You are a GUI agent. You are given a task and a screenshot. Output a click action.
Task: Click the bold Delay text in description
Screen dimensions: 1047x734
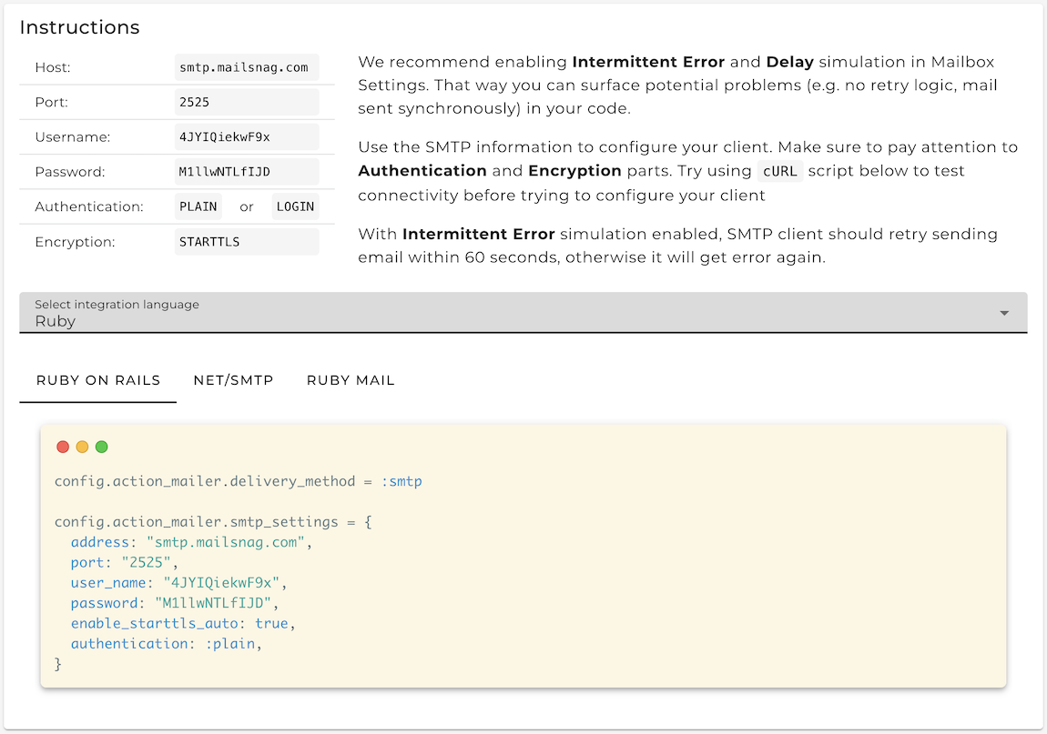(x=790, y=62)
